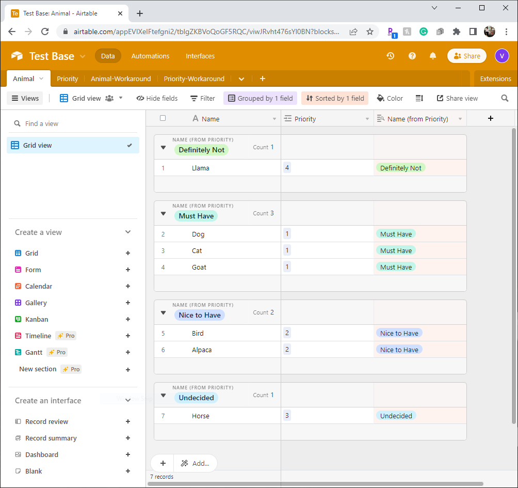Bookmark page with star icon
The height and width of the screenshot is (488, 518).
(x=370, y=32)
